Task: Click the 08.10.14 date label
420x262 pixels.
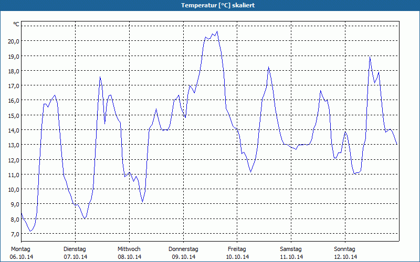Action: pos(130,257)
